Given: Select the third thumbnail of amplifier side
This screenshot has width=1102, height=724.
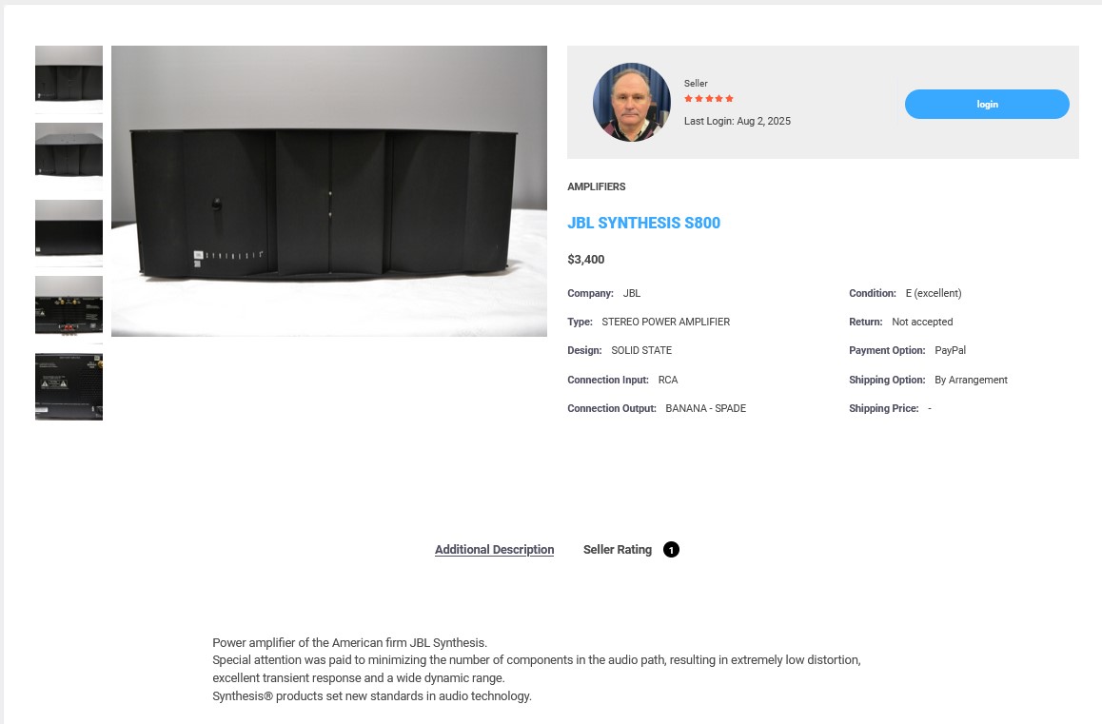Looking at the screenshot, I should click(x=69, y=233).
